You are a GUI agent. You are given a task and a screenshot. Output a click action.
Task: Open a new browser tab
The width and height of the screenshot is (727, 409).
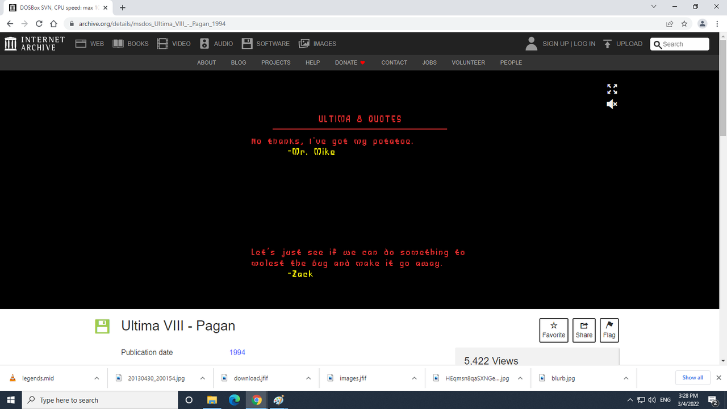[123, 7]
